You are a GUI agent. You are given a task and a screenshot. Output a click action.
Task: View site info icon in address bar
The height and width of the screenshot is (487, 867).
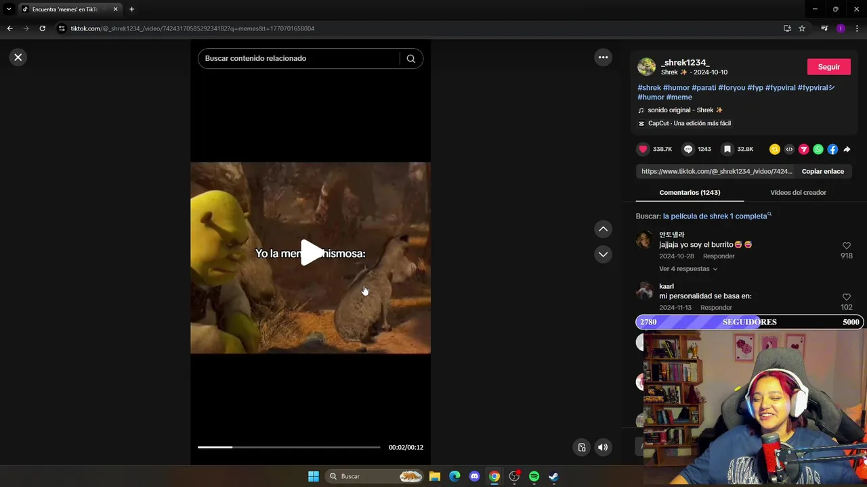tap(62, 28)
